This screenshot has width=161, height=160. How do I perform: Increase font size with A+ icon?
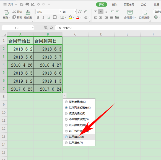point(80,12)
